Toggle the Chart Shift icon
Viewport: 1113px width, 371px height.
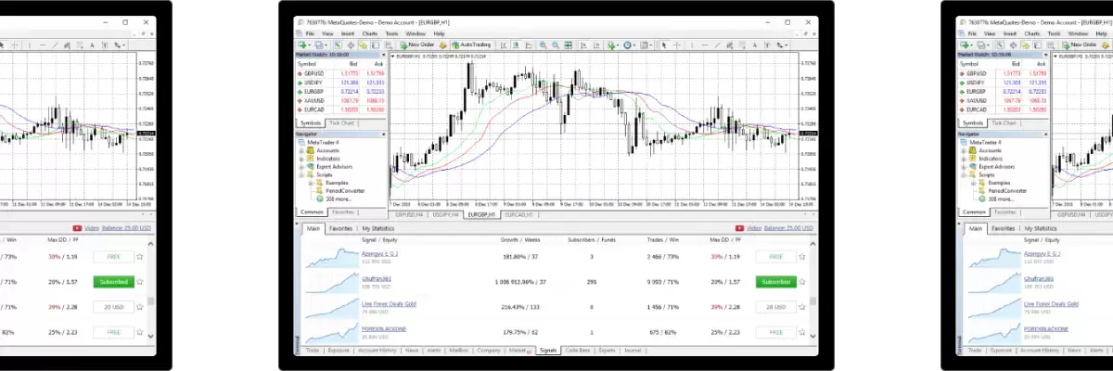(x=597, y=45)
